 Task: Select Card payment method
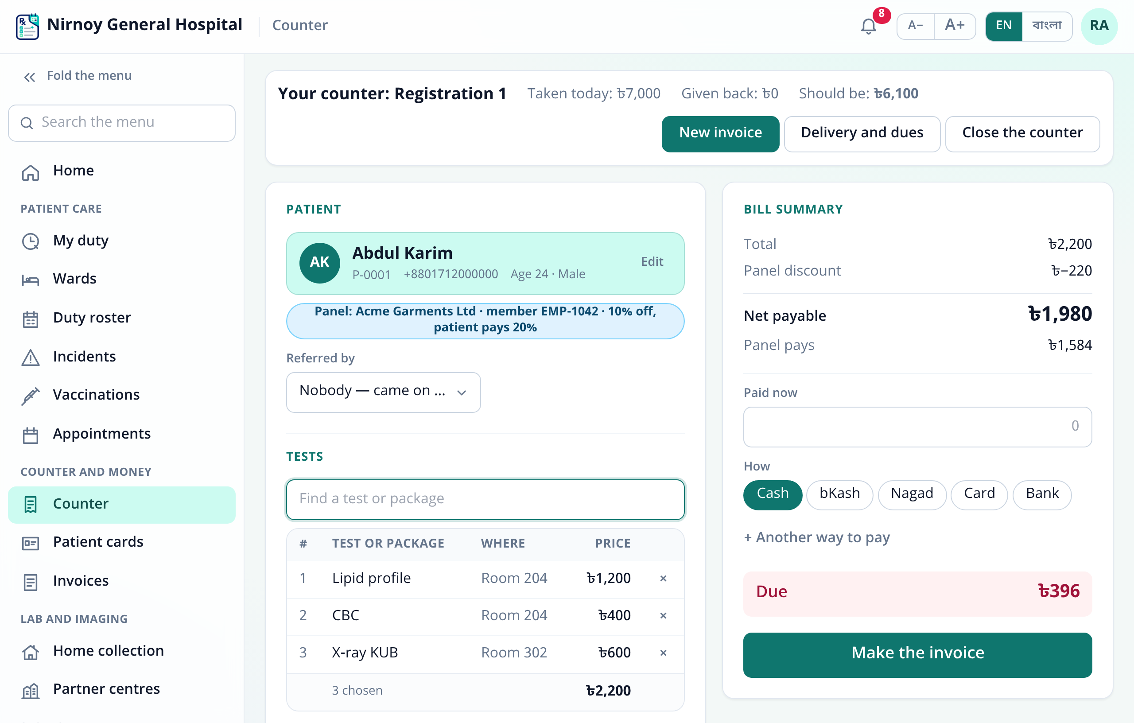(x=979, y=494)
